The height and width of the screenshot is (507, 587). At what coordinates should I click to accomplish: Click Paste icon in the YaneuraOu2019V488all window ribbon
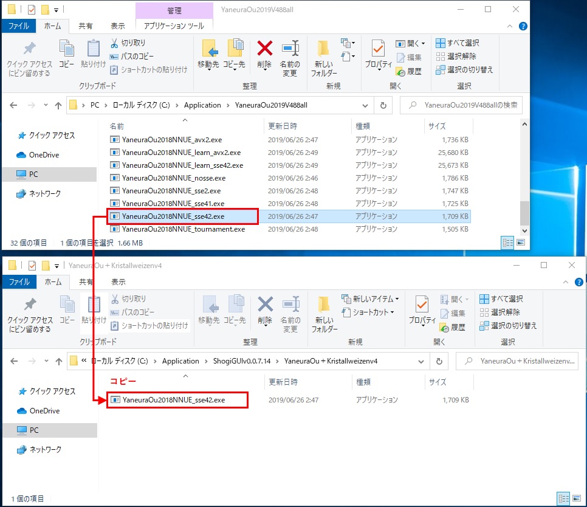tap(93, 55)
